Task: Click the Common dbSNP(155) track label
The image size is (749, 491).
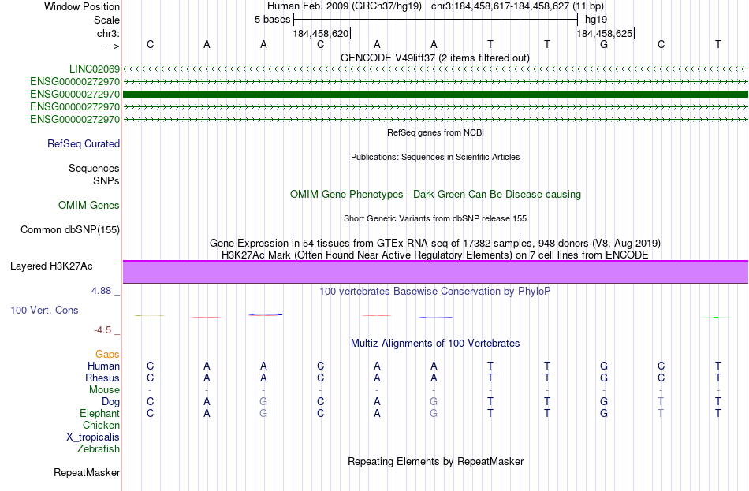Action: click(x=70, y=230)
